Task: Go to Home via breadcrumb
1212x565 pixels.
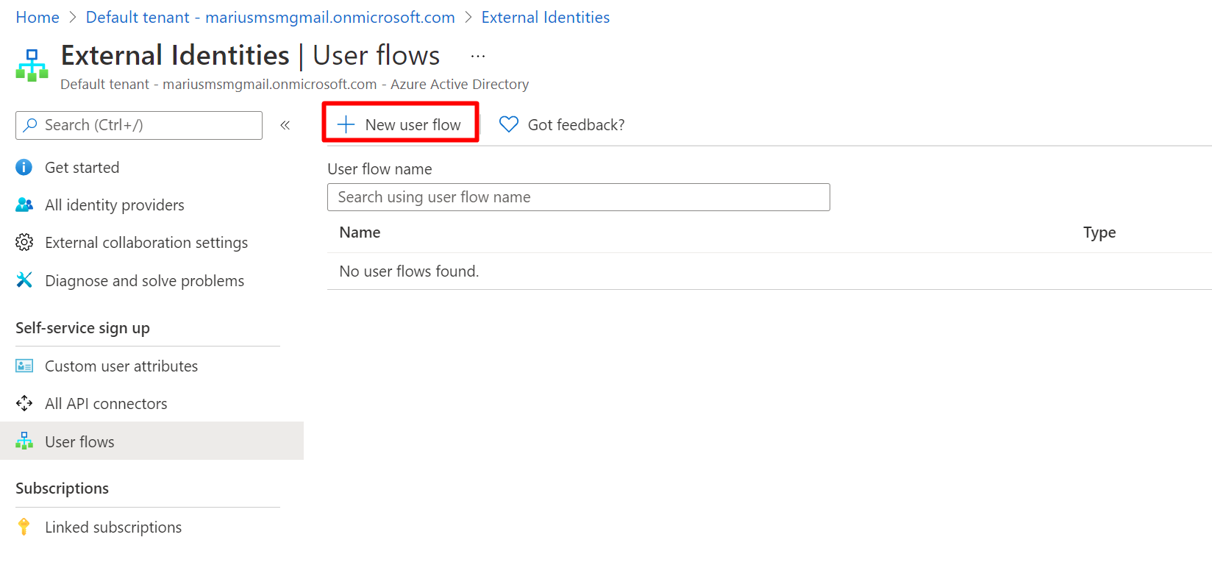Action: click(38, 17)
